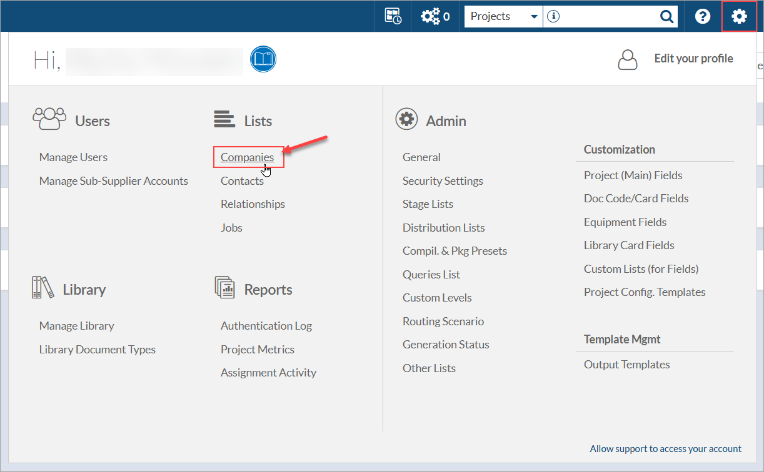Screen dimensions: 764x472
Task: Open Authentication Log report
Action: [266, 326]
